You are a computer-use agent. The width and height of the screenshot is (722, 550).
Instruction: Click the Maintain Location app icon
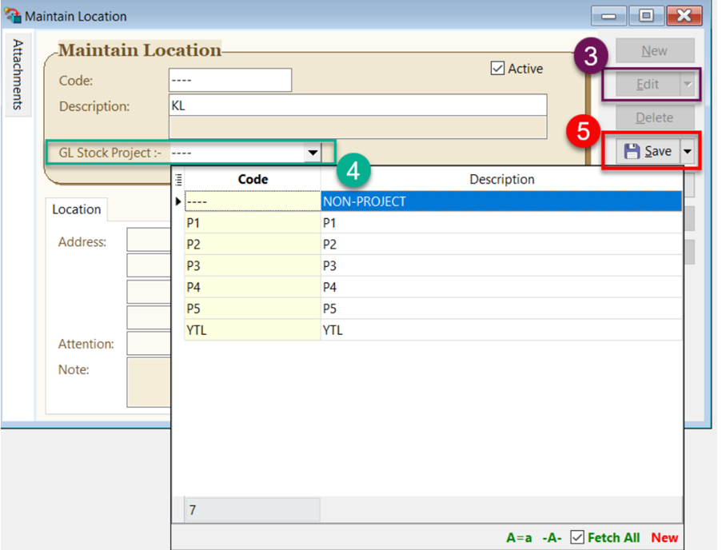pyautogui.click(x=12, y=16)
